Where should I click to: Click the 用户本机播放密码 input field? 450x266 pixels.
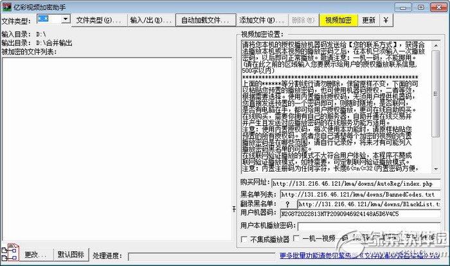point(369,226)
